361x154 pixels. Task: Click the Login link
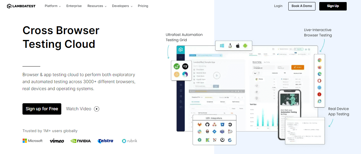[278, 6]
